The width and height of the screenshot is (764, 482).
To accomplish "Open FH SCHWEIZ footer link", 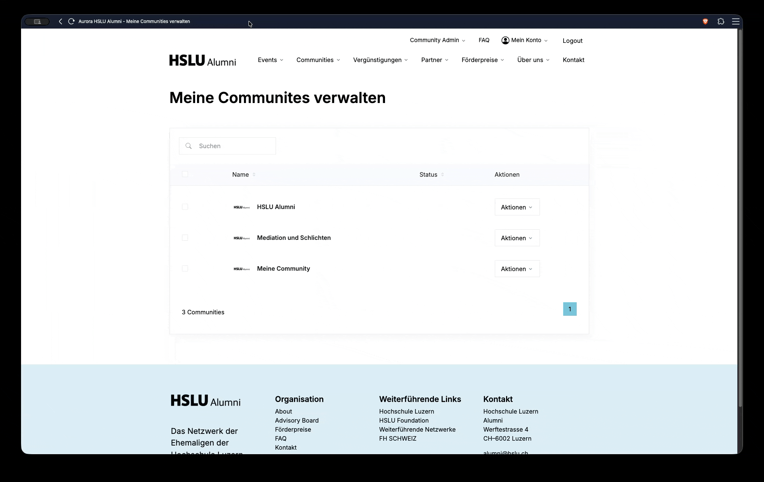I will point(398,438).
